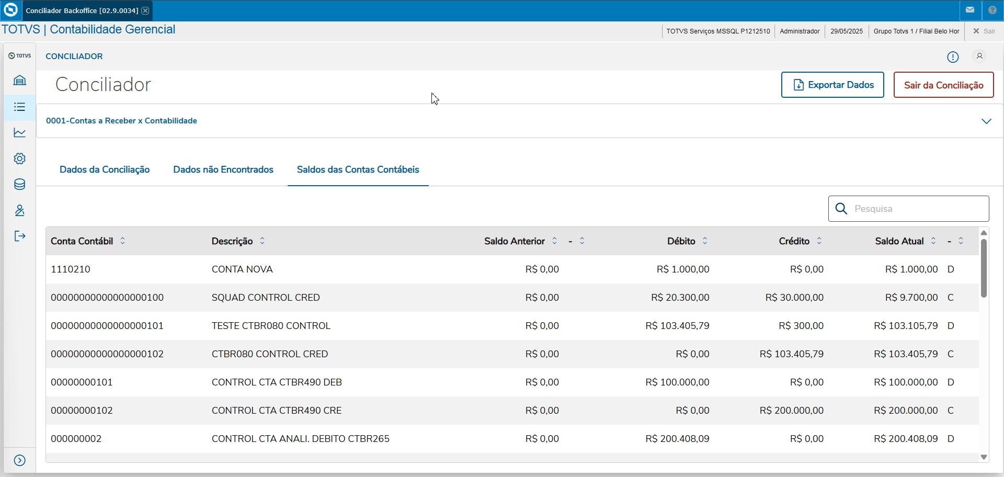The height and width of the screenshot is (477, 1004).
Task: Click CONTROL CTA CTBR490 CRE description
Action: tap(277, 411)
